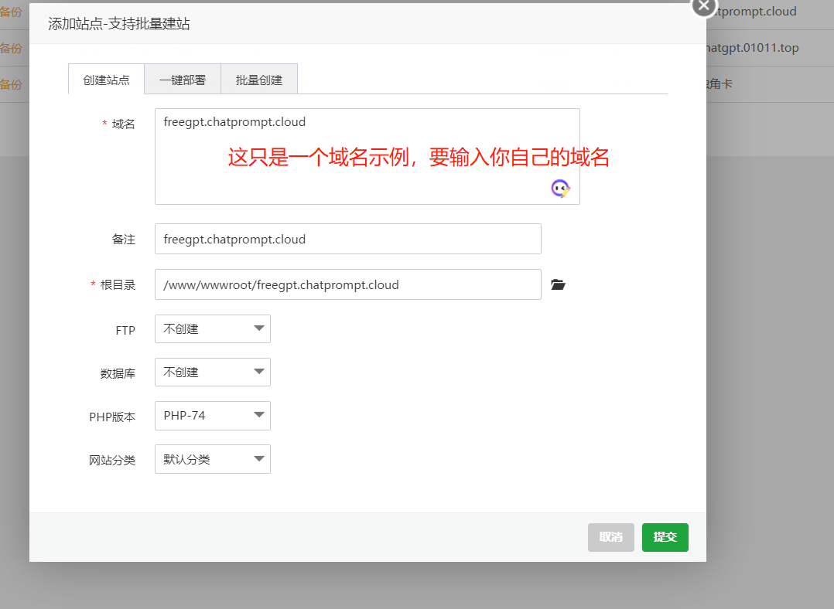
Task: Open the FTP dropdown showing 不创建
Action: point(212,328)
